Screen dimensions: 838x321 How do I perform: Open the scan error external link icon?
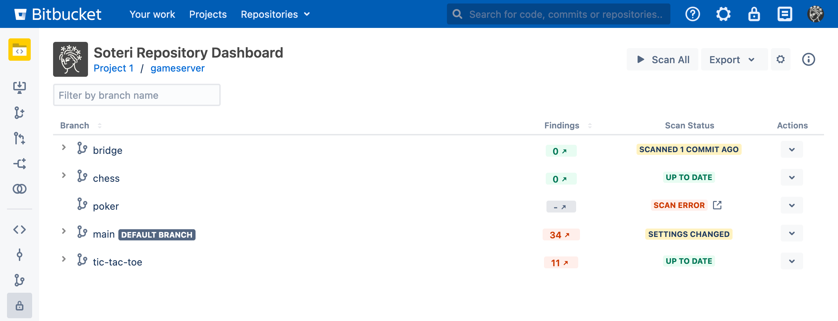click(717, 205)
